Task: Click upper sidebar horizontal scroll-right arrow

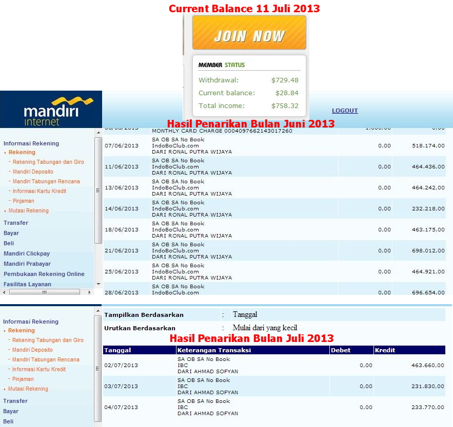Action: point(90,292)
